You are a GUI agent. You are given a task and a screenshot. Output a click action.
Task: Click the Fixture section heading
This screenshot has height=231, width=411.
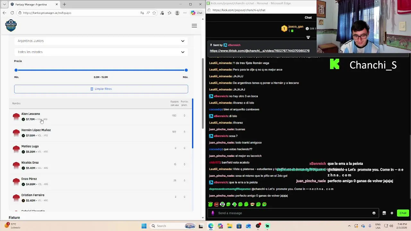point(14,218)
